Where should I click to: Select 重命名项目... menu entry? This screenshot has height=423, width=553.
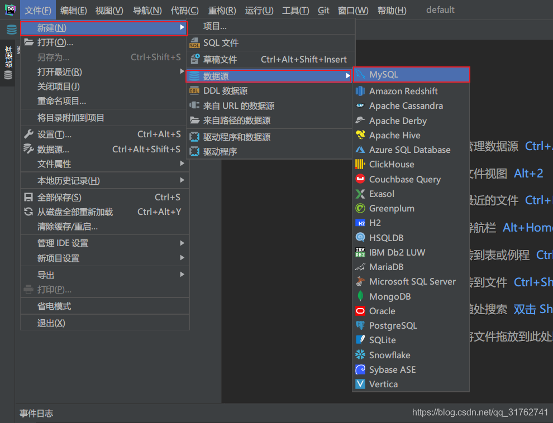pyautogui.click(x=105, y=102)
